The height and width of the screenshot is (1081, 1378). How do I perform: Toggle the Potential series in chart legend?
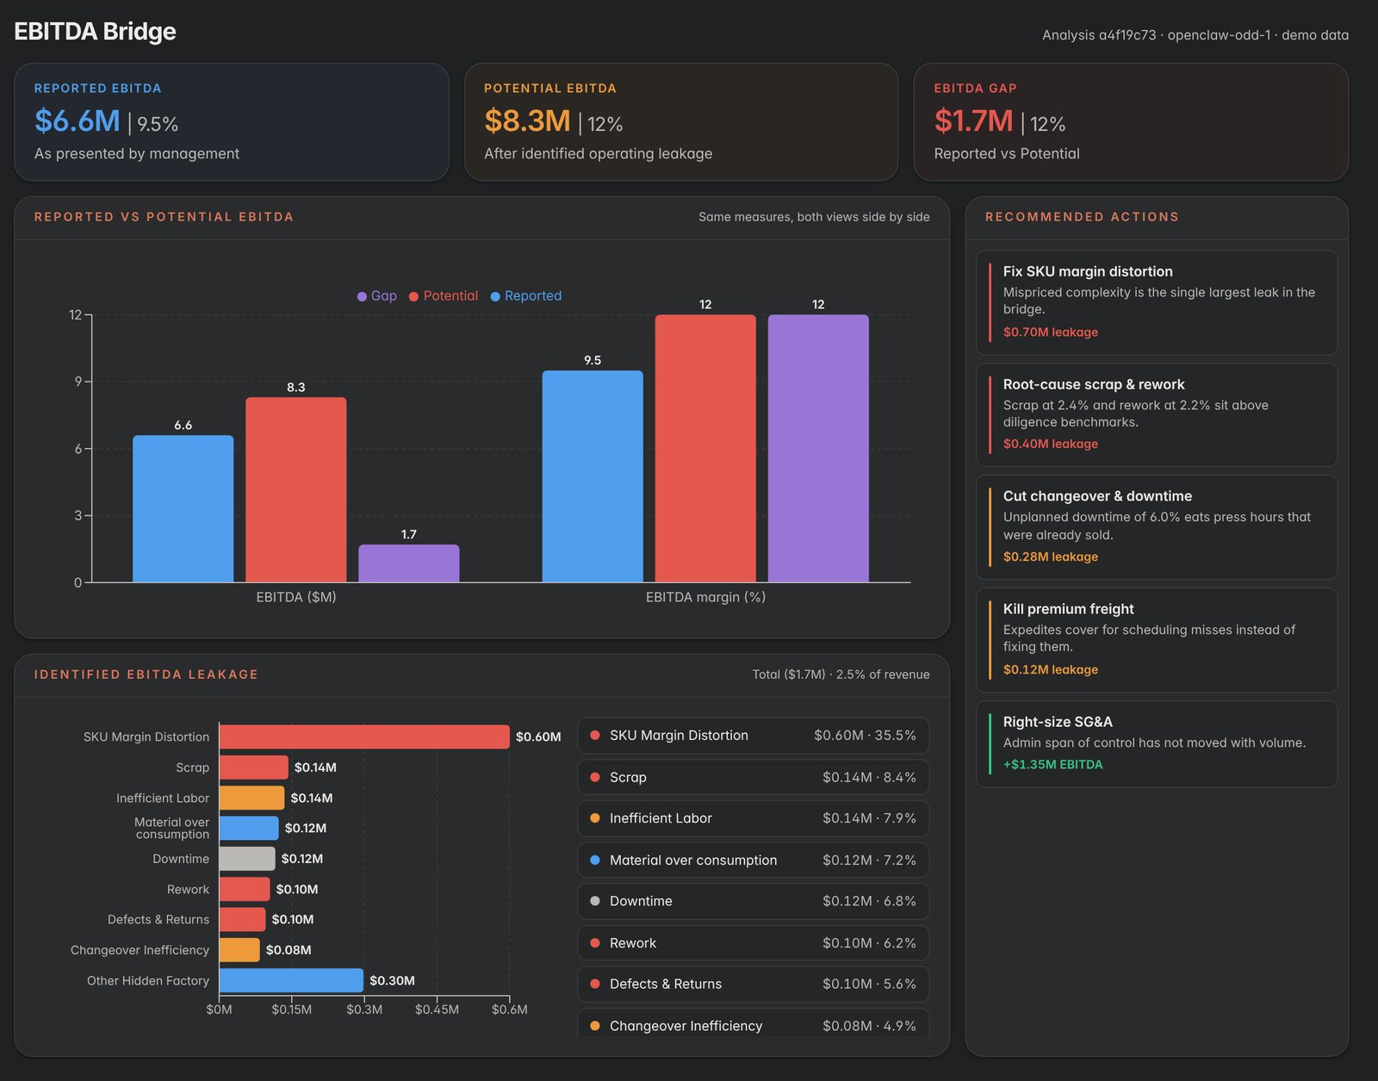pos(443,295)
